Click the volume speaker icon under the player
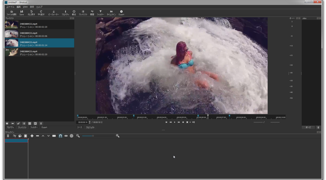Viewport: 326px width, 180px height. [193, 122]
